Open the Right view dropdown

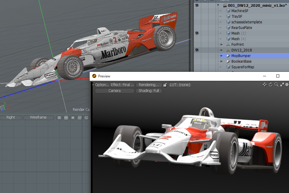(11, 117)
